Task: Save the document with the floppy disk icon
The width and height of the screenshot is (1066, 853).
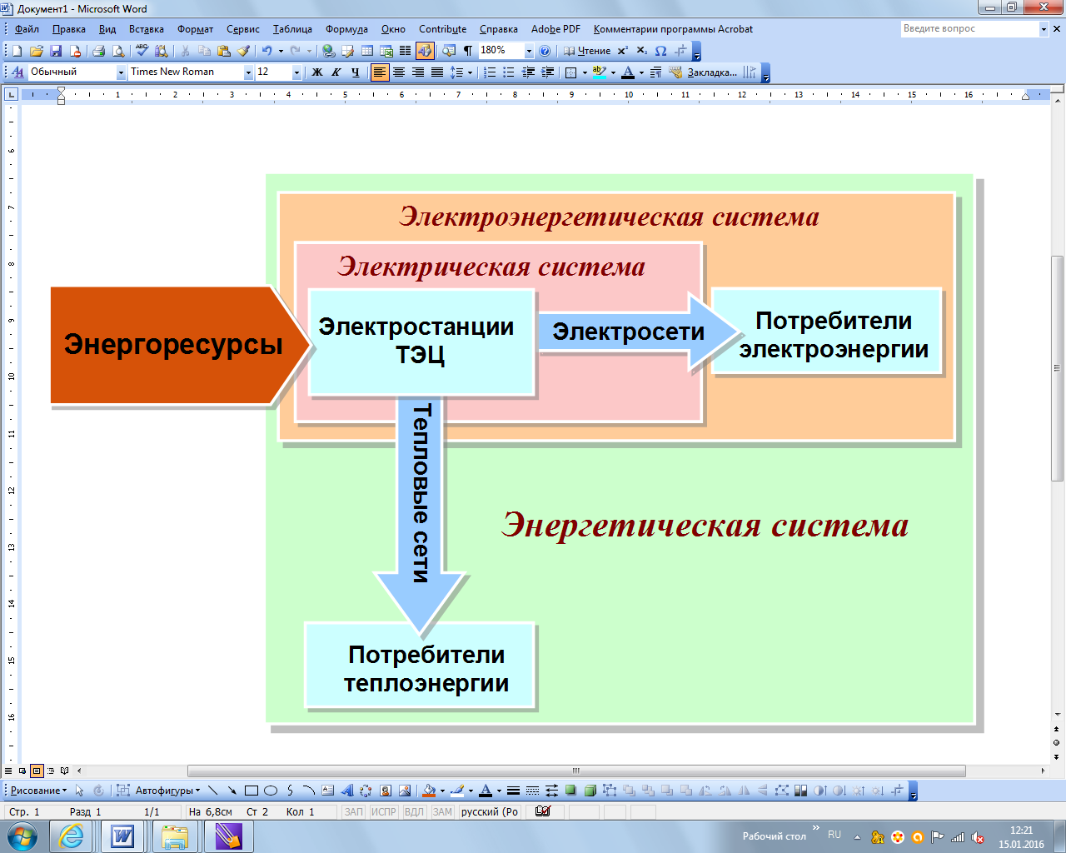Action: coord(56,51)
